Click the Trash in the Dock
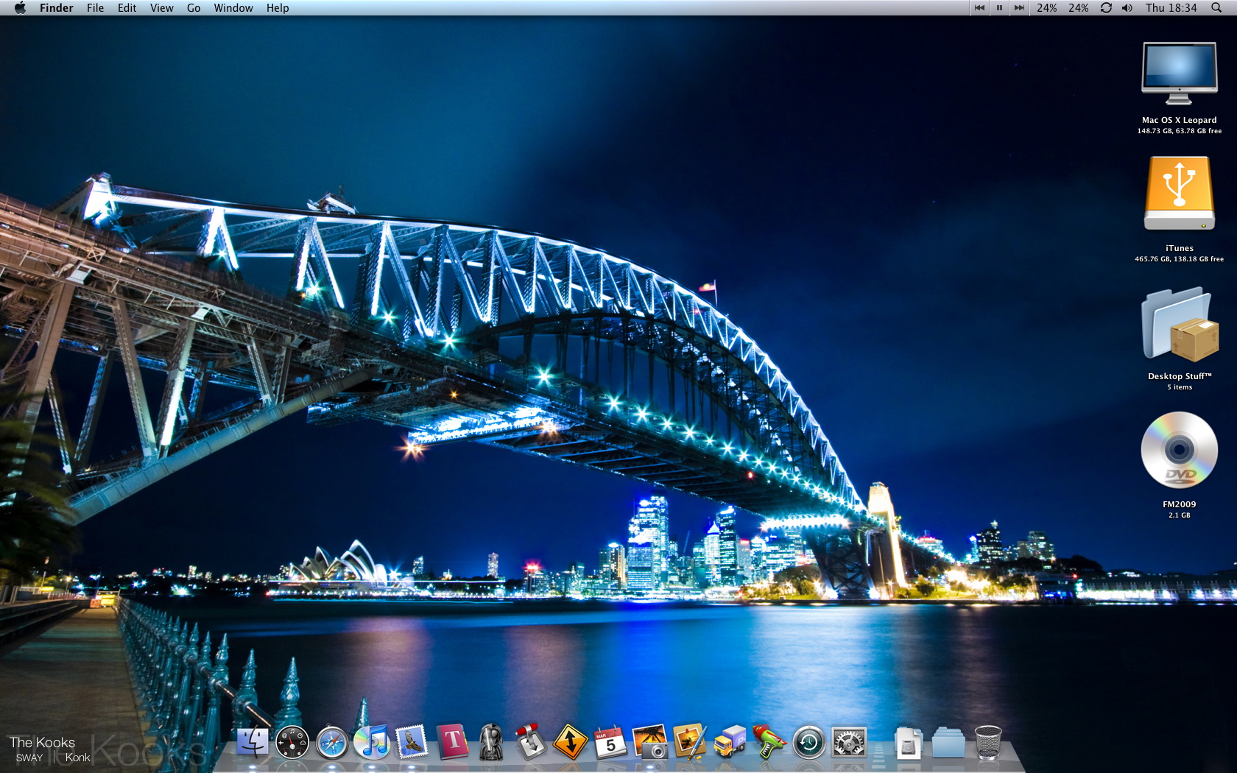The image size is (1237, 773). [987, 742]
